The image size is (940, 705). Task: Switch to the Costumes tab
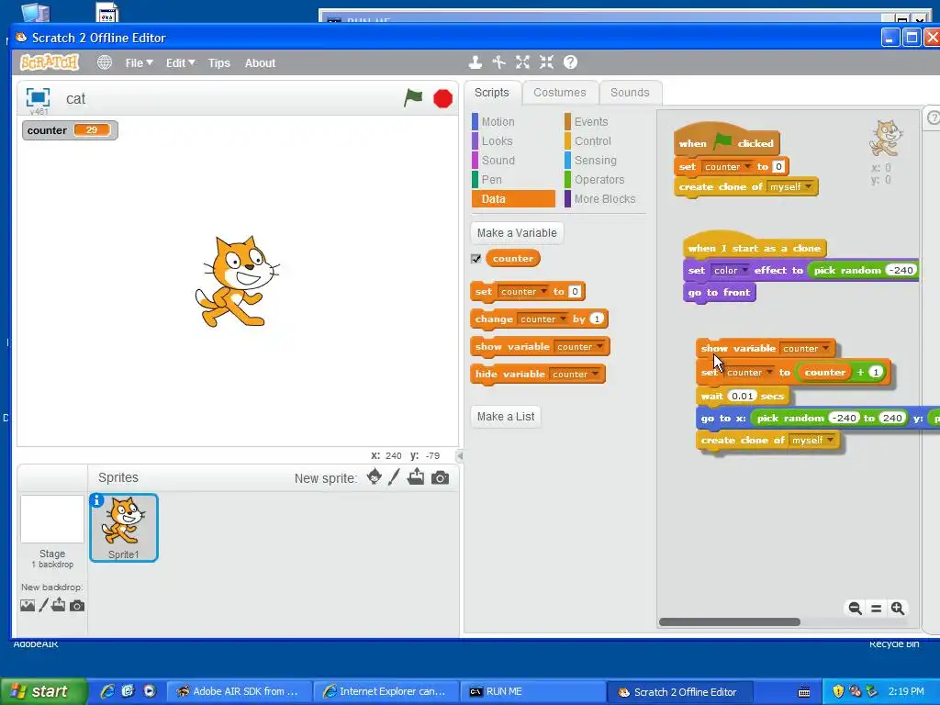(559, 93)
